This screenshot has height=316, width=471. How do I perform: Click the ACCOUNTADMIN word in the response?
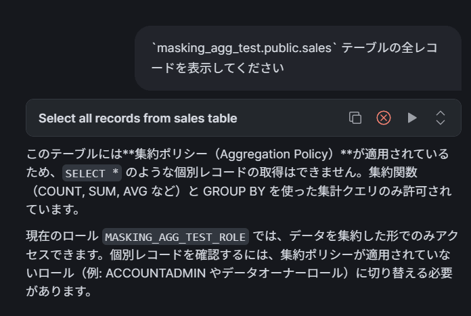coord(156,273)
